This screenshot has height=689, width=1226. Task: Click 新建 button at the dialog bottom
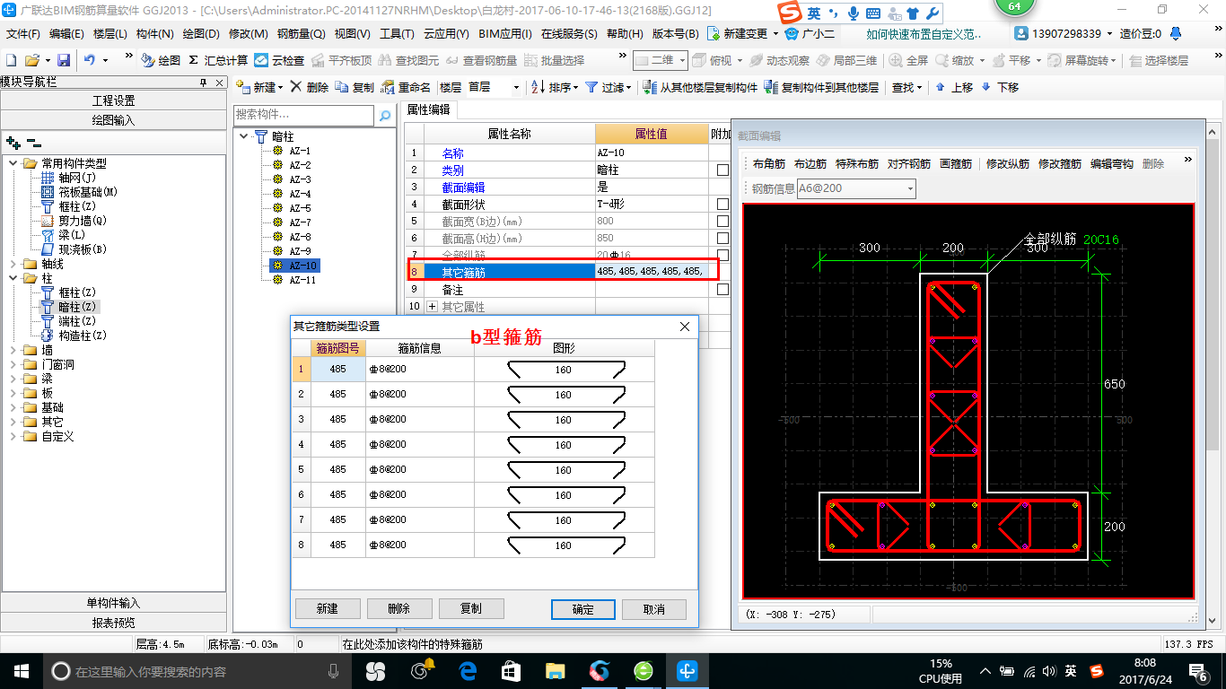[x=328, y=608]
